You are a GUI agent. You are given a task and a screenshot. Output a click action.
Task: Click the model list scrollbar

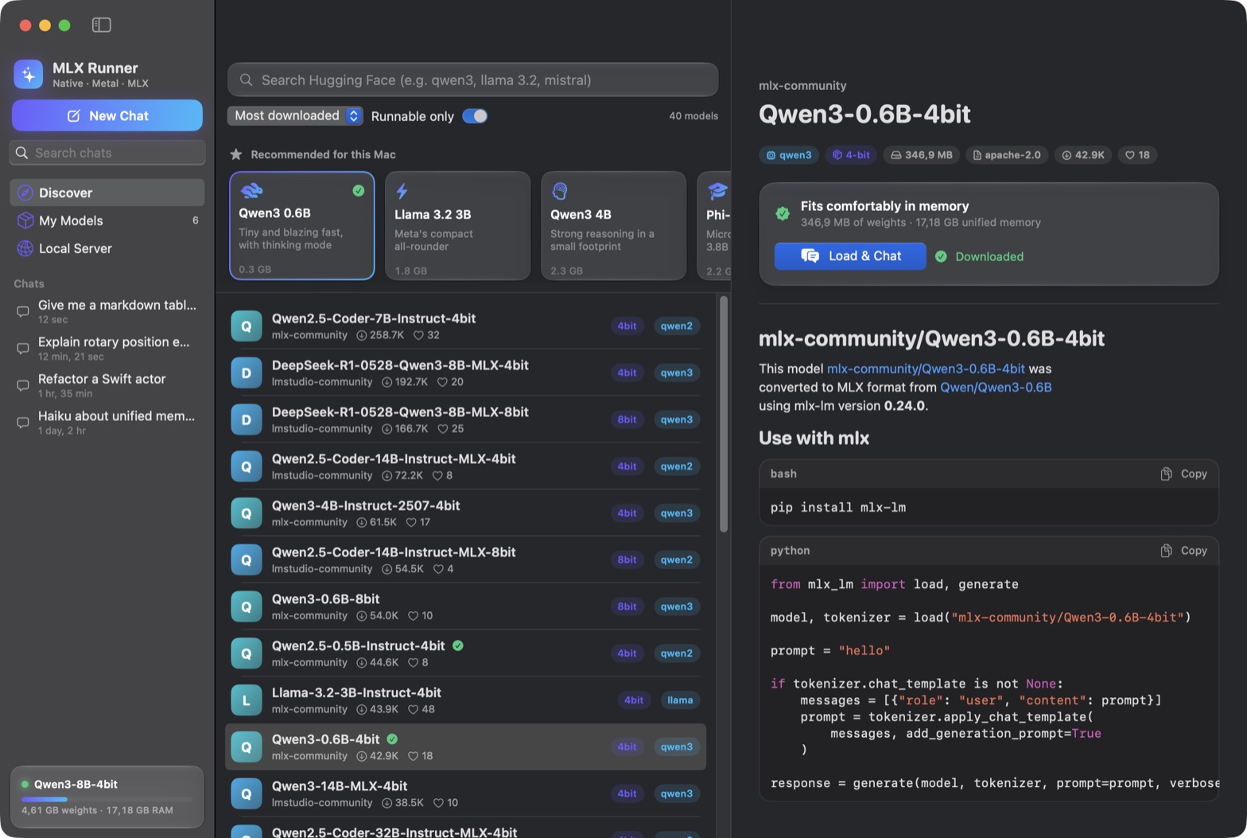[x=724, y=414]
